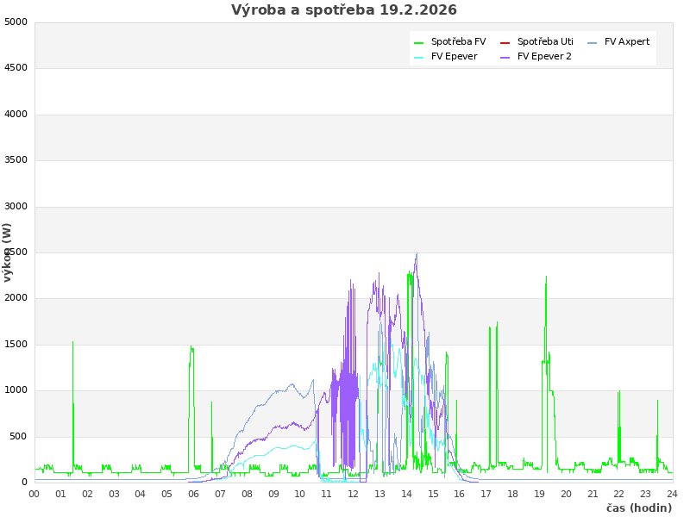The height and width of the screenshot is (517, 690).
Task: Click the 5000 value on y-axis
Action: [16, 22]
